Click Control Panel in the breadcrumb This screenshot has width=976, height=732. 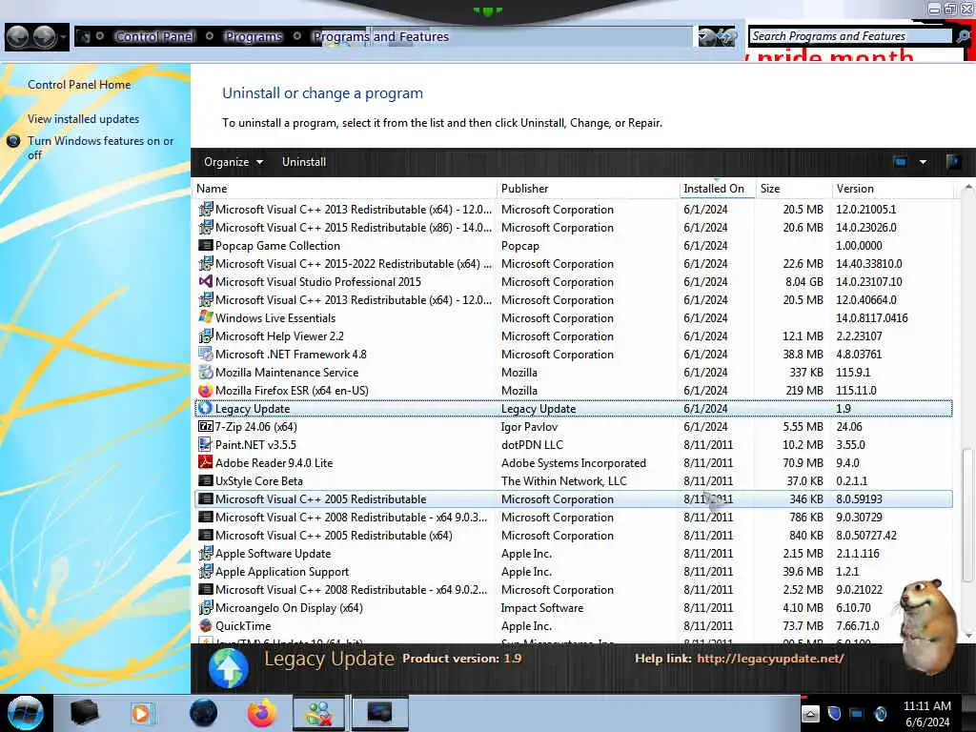154,37
